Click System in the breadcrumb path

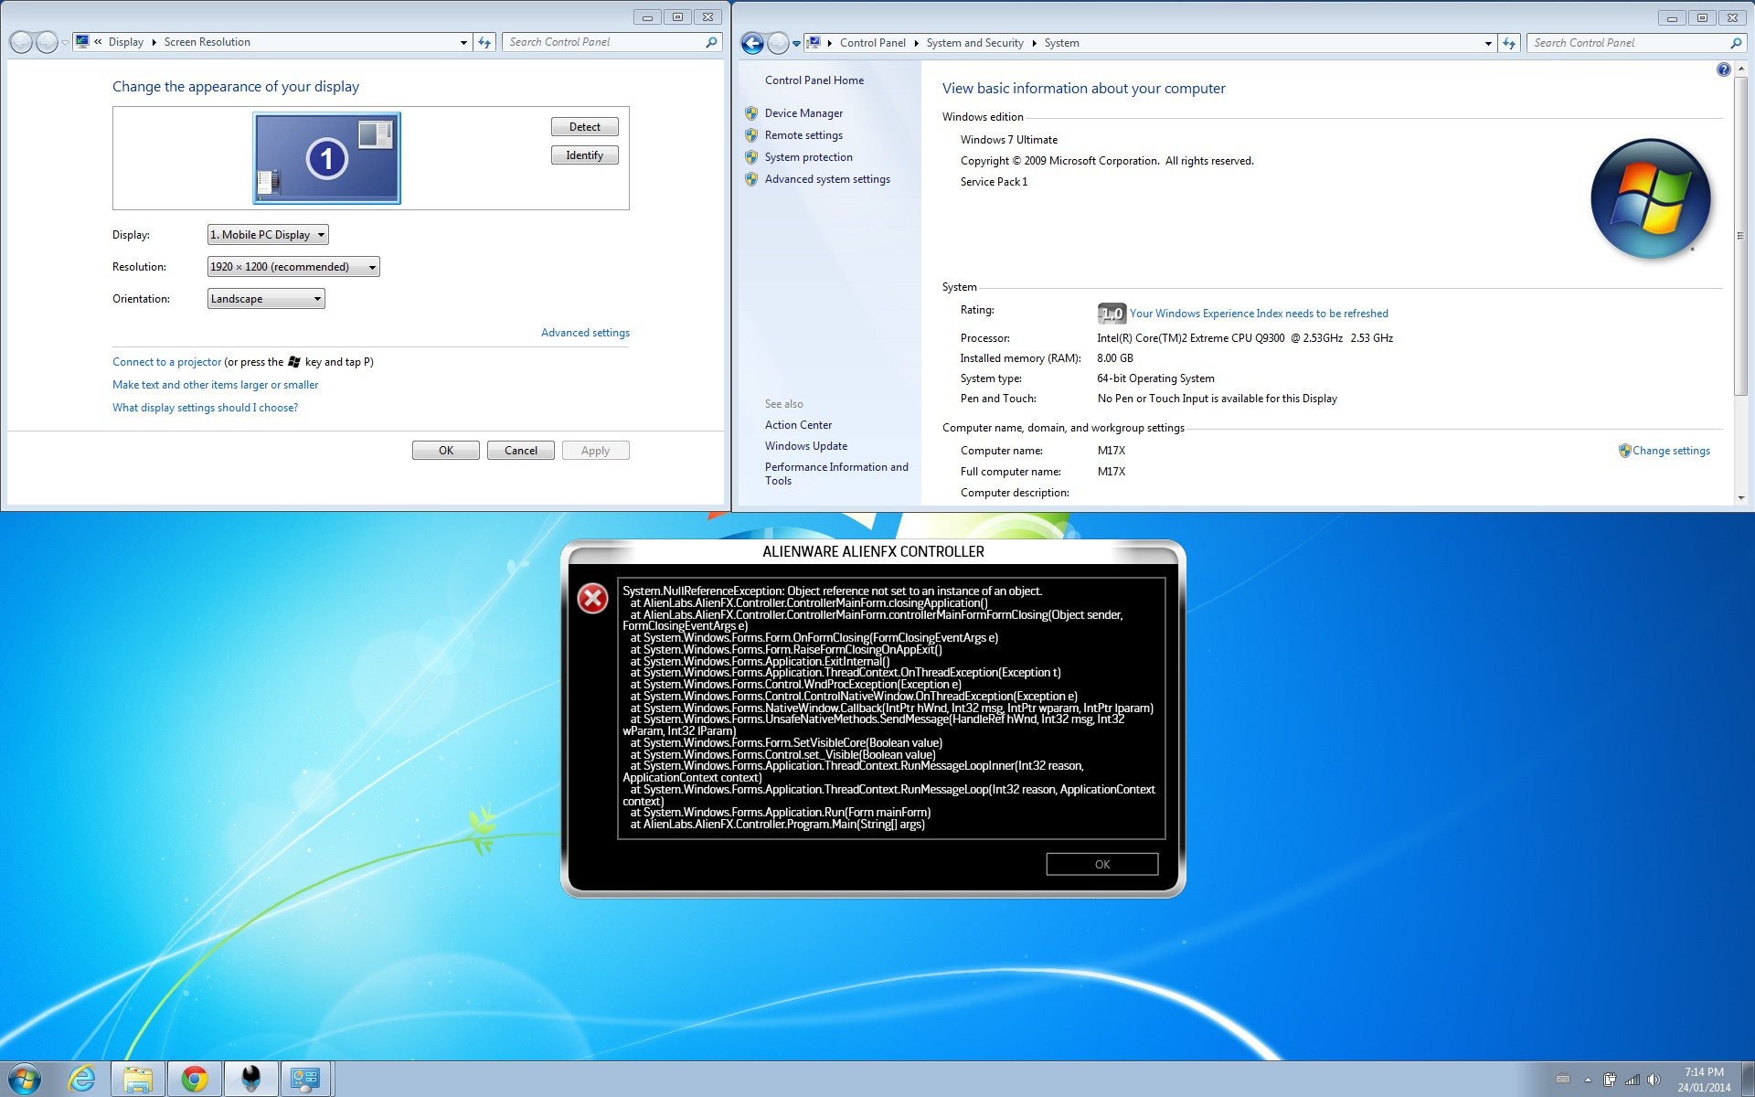click(x=1061, y=43)
